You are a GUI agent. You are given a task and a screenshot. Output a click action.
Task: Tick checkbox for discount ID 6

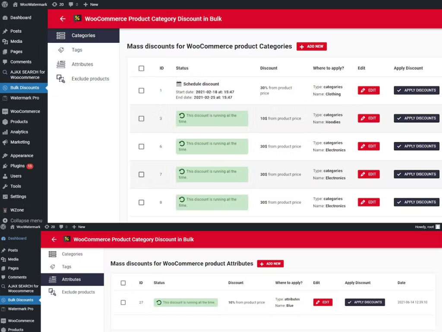tap(141, 147)
